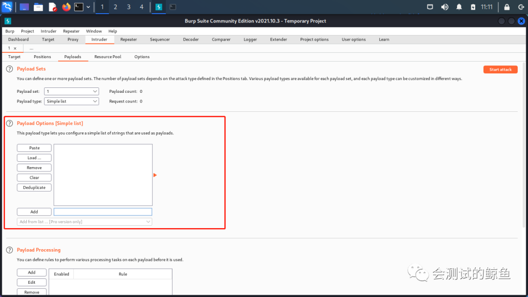
Task: Launch Firefox from the taskbar
Action: click(66, 7)
